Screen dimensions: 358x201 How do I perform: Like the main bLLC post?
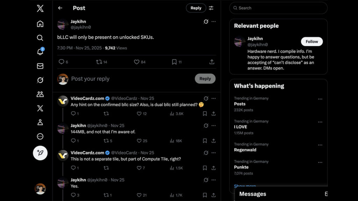click(137, 62)
